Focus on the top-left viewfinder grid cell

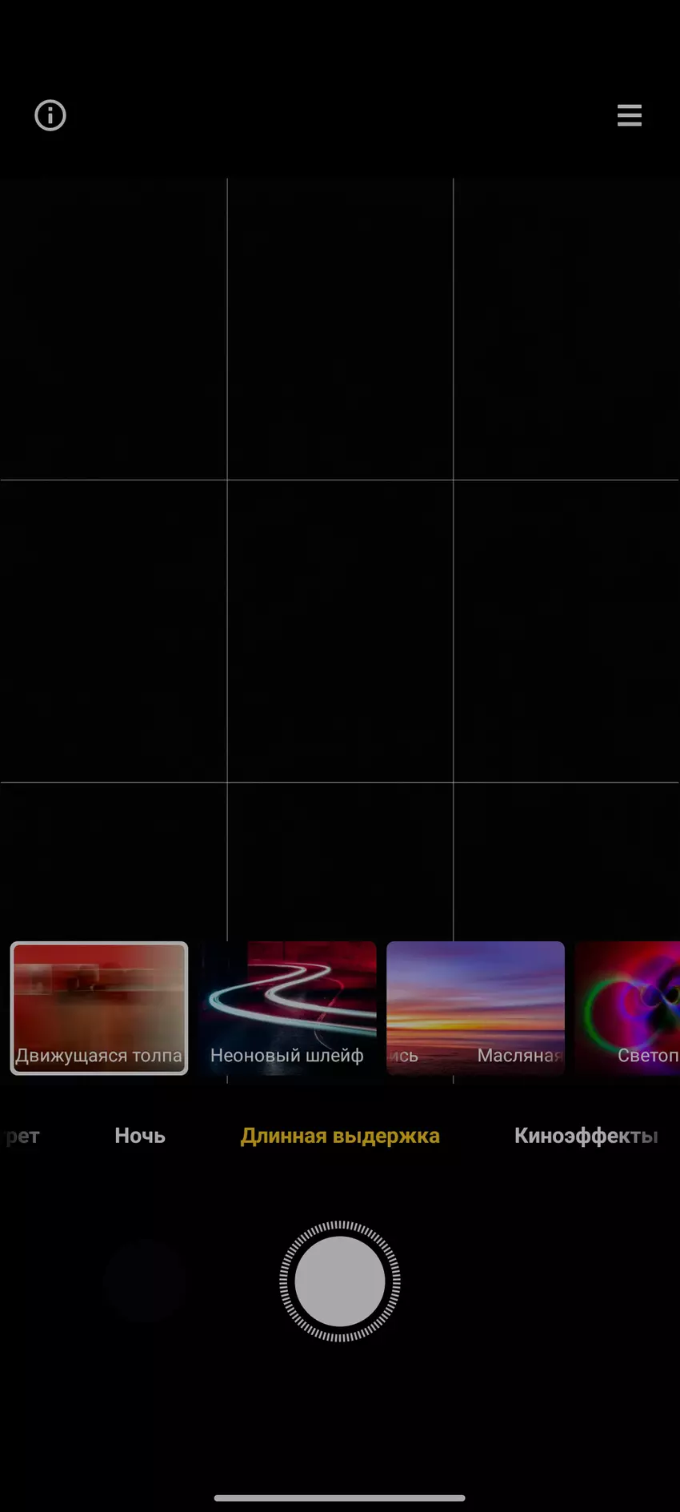coord(114,329)
